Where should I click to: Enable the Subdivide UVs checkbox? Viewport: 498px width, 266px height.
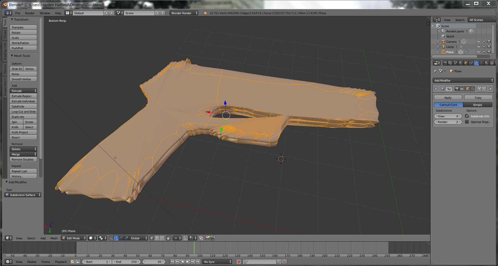point(467,116)
